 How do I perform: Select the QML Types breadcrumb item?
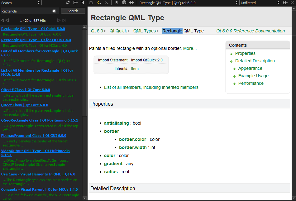[144, 31]
